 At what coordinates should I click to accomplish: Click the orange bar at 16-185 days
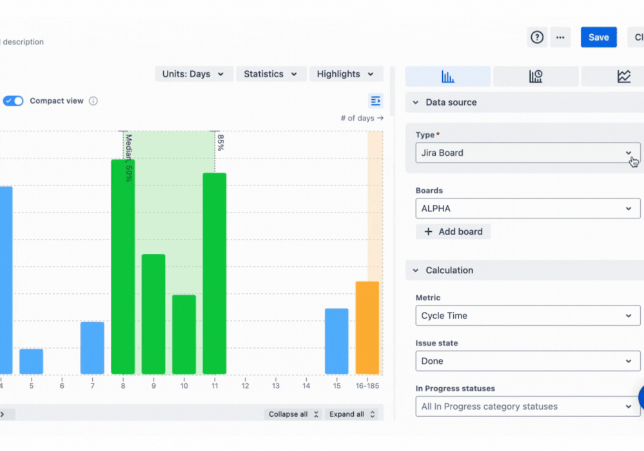pos(367,328)
